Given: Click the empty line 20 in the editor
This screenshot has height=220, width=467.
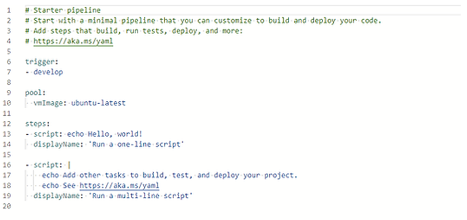Looking at the screenshot, I should (238, 206).
